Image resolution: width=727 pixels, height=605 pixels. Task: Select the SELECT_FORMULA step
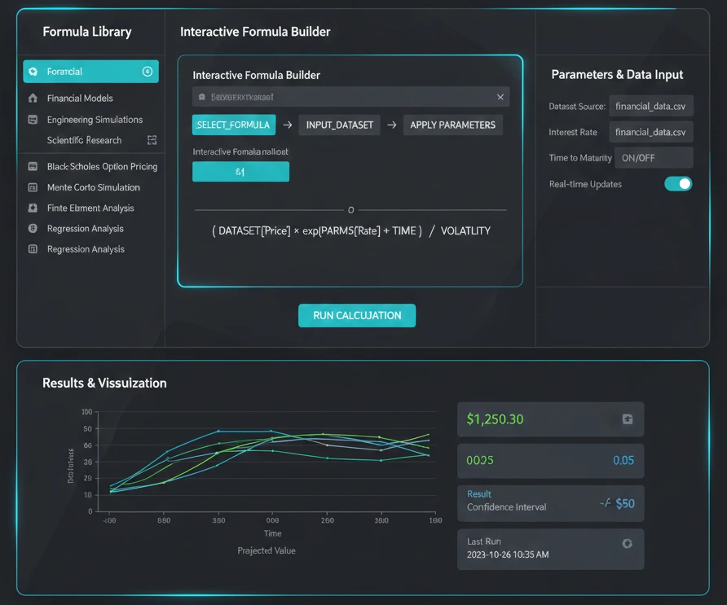coord(233,125)
